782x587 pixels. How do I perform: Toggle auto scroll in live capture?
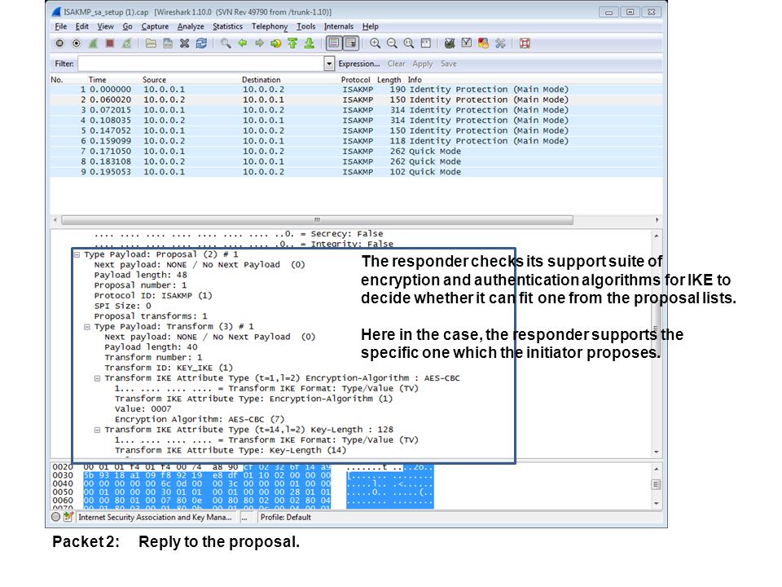tap(351, 43)
